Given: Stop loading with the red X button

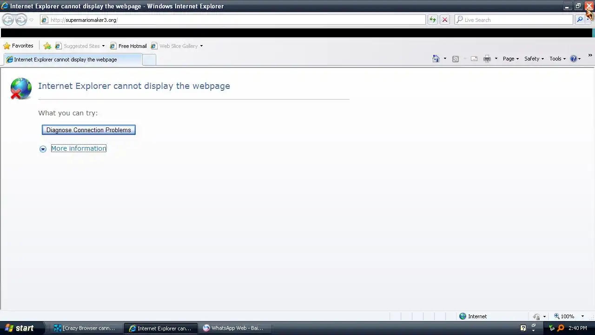Looking at the screenshot, I should pyautogui.click(x=445, y=20).
